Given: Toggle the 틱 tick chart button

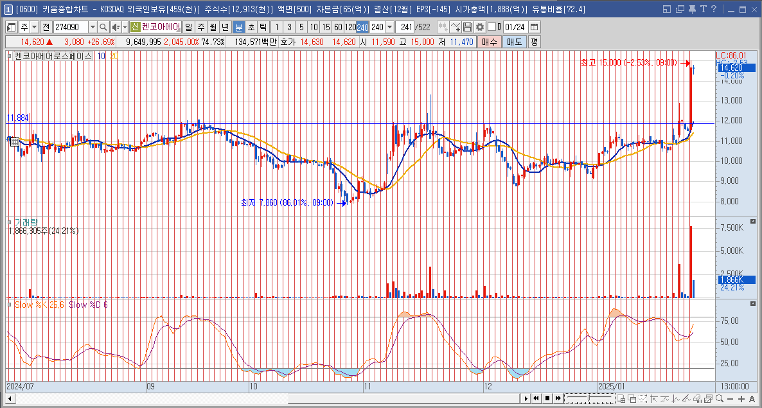Looking at the screenshot, I should pos(262,27).
